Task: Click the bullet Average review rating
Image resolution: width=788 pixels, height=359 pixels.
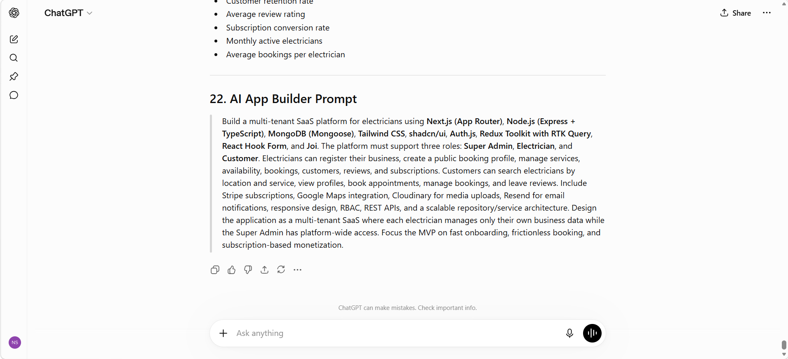Action: [266, 14]
